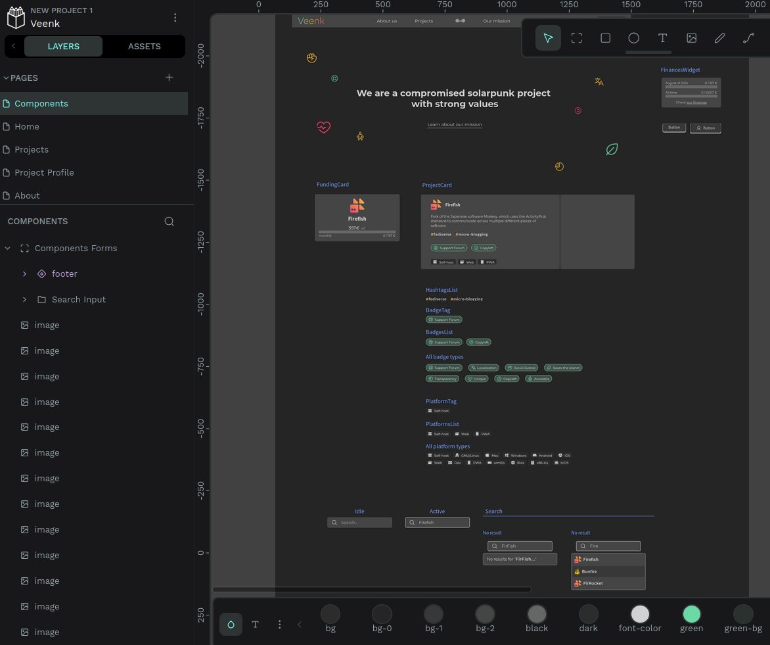Screen dimensions: 770x645
Task: Add a new page with plus button
Action: [x=169, y=78]
